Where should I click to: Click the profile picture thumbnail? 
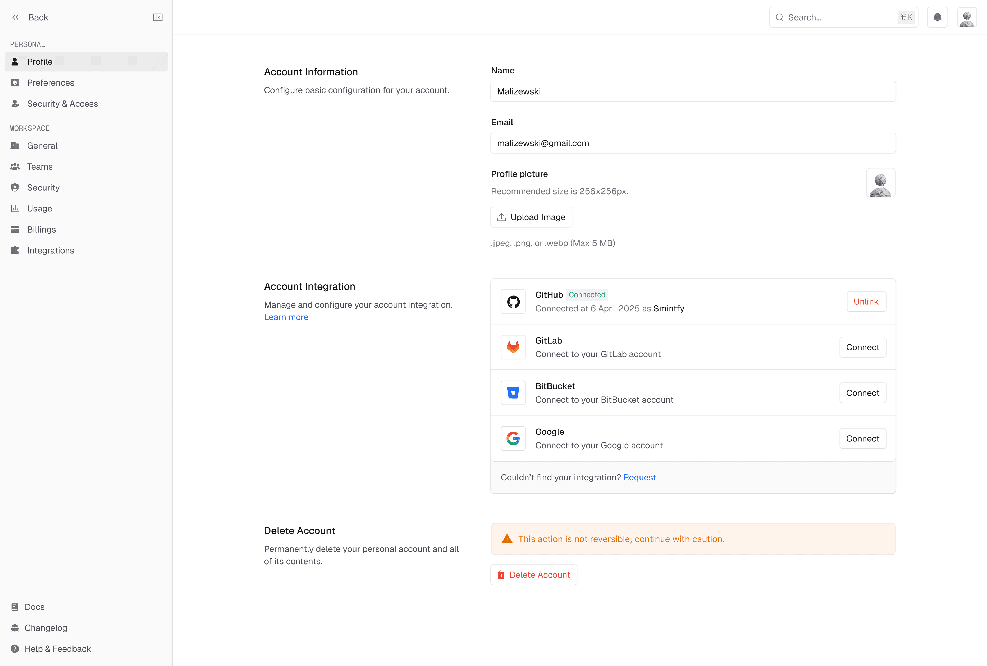coord(880,183)
